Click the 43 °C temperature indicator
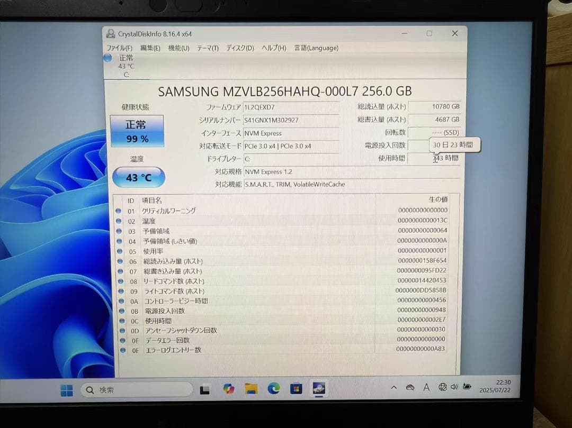Screen dimensions: 572x428 point(139,178)
